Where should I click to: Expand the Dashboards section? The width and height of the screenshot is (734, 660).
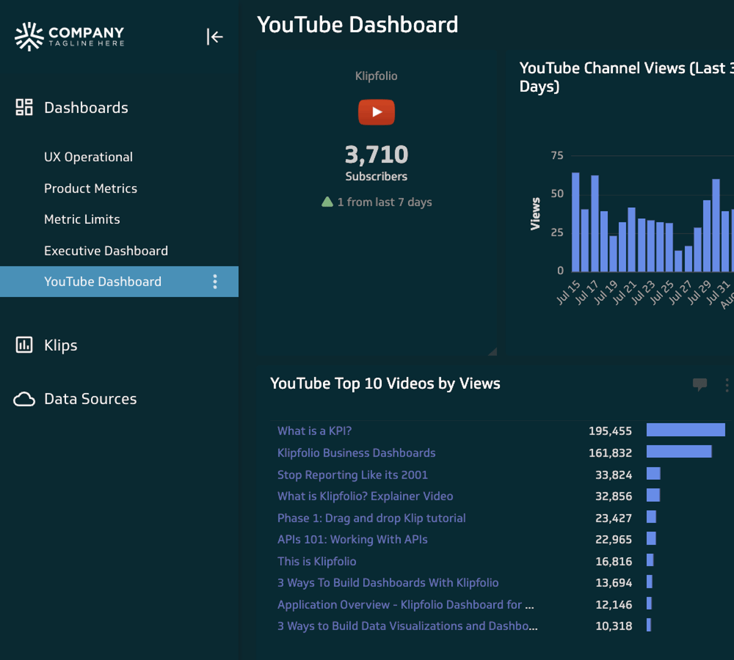[x=86, y=107]
